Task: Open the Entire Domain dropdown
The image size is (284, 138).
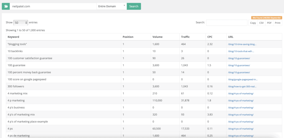Action: click(x=111, y=6)
